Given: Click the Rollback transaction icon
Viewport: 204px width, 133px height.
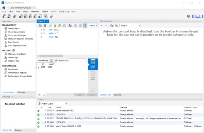Looking at the screenshot, I should [x=80, y=25].
